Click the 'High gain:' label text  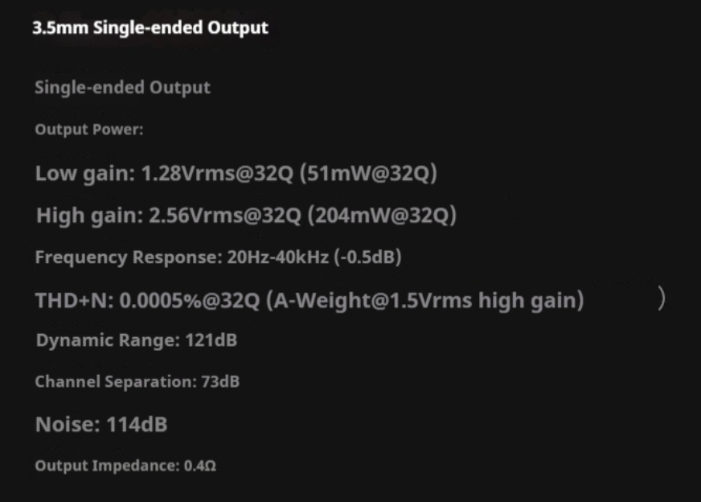(x=89, y=216)
